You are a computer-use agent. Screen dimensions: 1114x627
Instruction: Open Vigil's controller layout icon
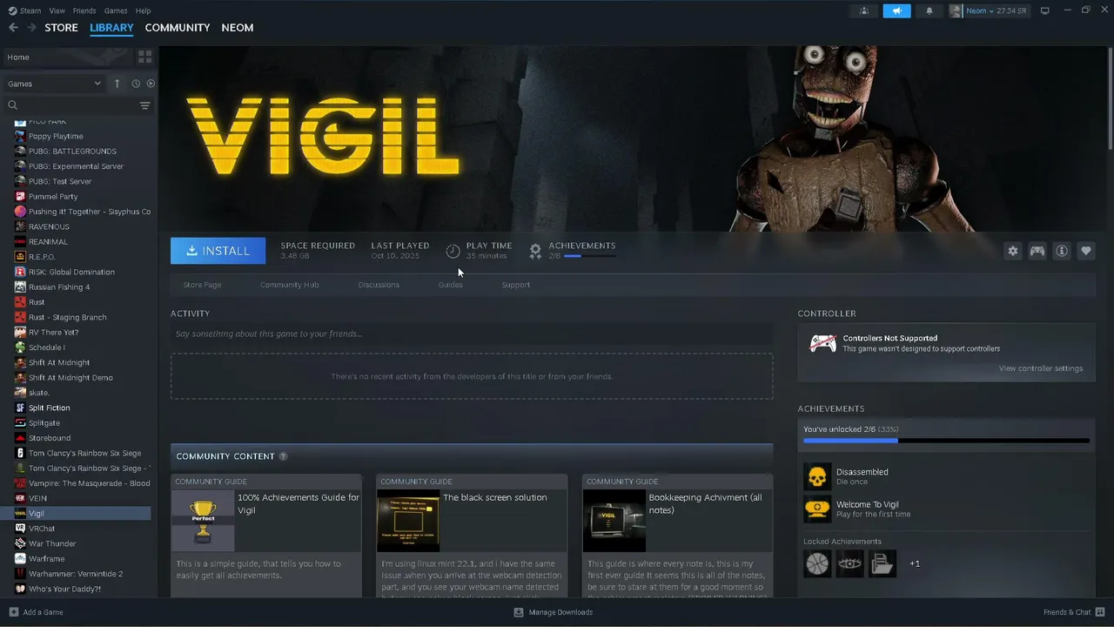click(1037, 251)
